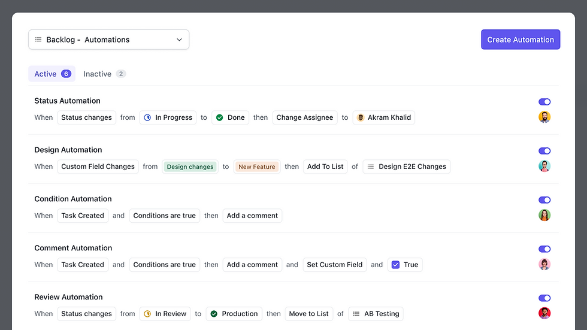Screen dimensions: 587x330
Task: Click the list icon in Backlog dropdown
Action: tap(38, 40)
